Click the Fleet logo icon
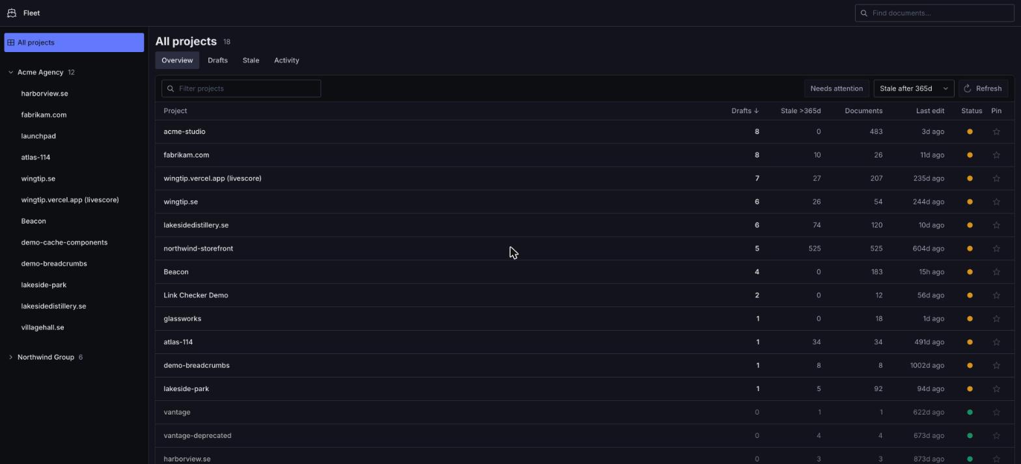The width and height of the screenshot is (1021, 464). tap(12, 13)
